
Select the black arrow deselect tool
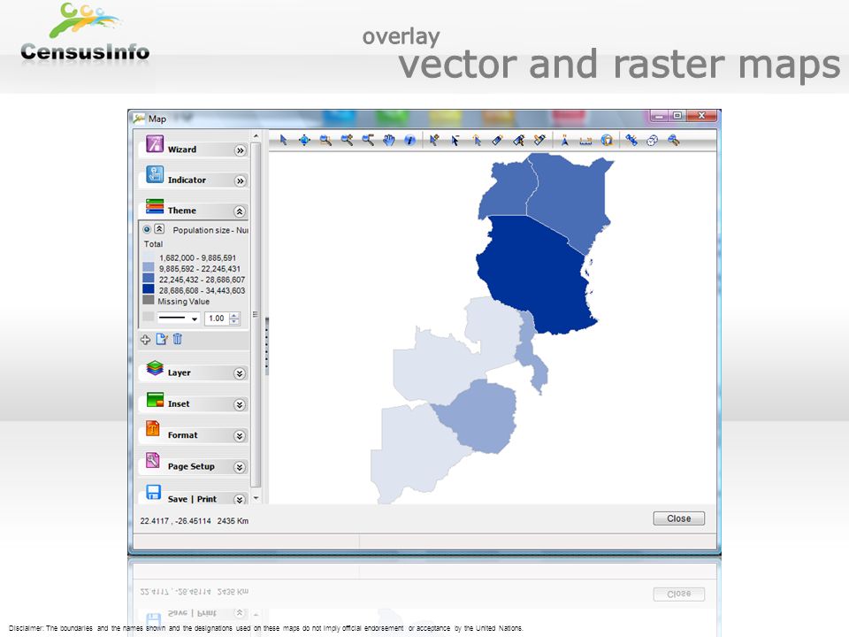point(455,141)
